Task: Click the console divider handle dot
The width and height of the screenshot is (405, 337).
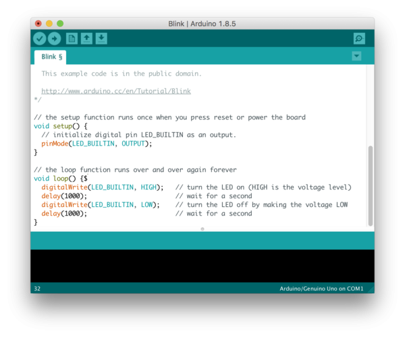Action: pos(202,229)
